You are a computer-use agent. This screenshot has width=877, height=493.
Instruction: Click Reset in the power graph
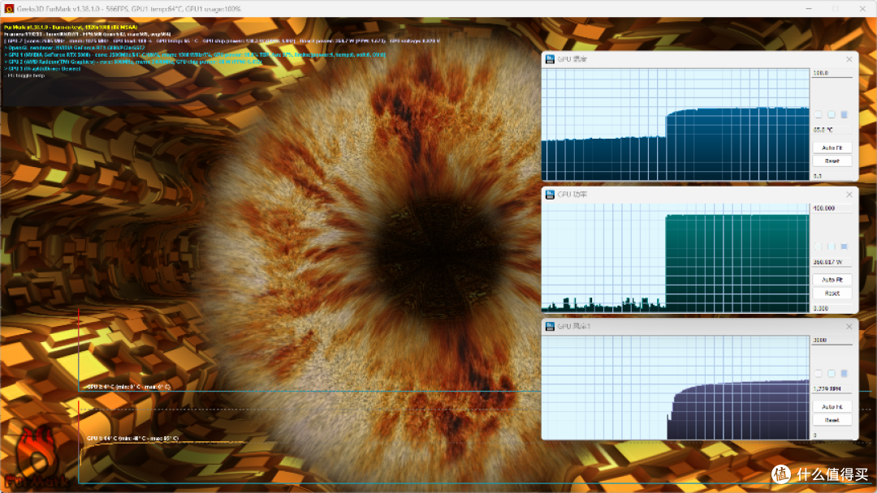click(832, 293)
